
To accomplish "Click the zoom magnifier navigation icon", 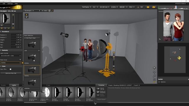I will [154, 76].
